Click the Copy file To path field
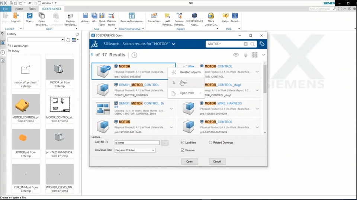The height and width of the screenshot is (200, 357). tap(137, 143)
